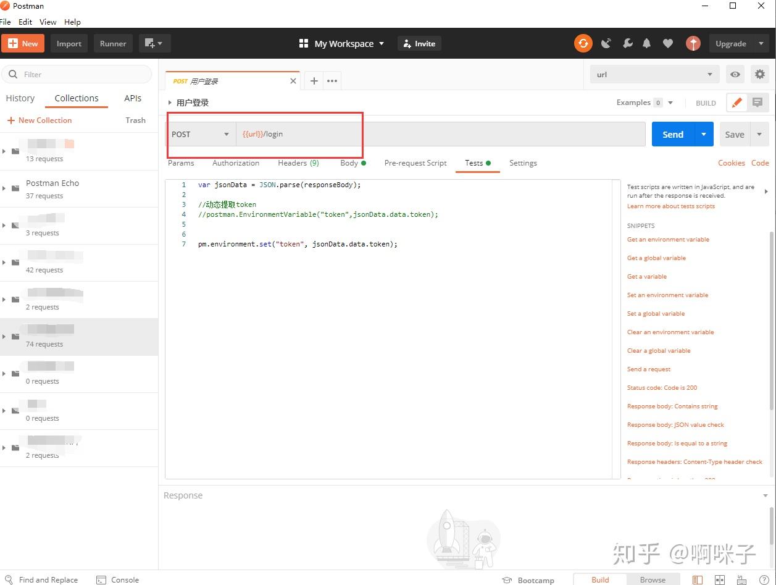Insert snippet Set an environment variable
This screenshot has height=585, width=776.
coord(667,295)
